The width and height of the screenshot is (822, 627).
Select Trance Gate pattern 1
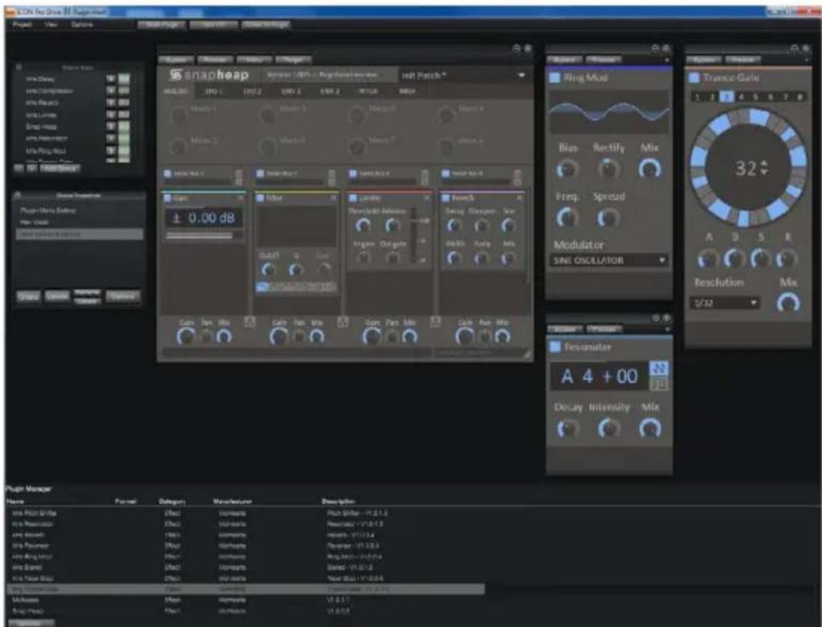click(x=697, y=97)
